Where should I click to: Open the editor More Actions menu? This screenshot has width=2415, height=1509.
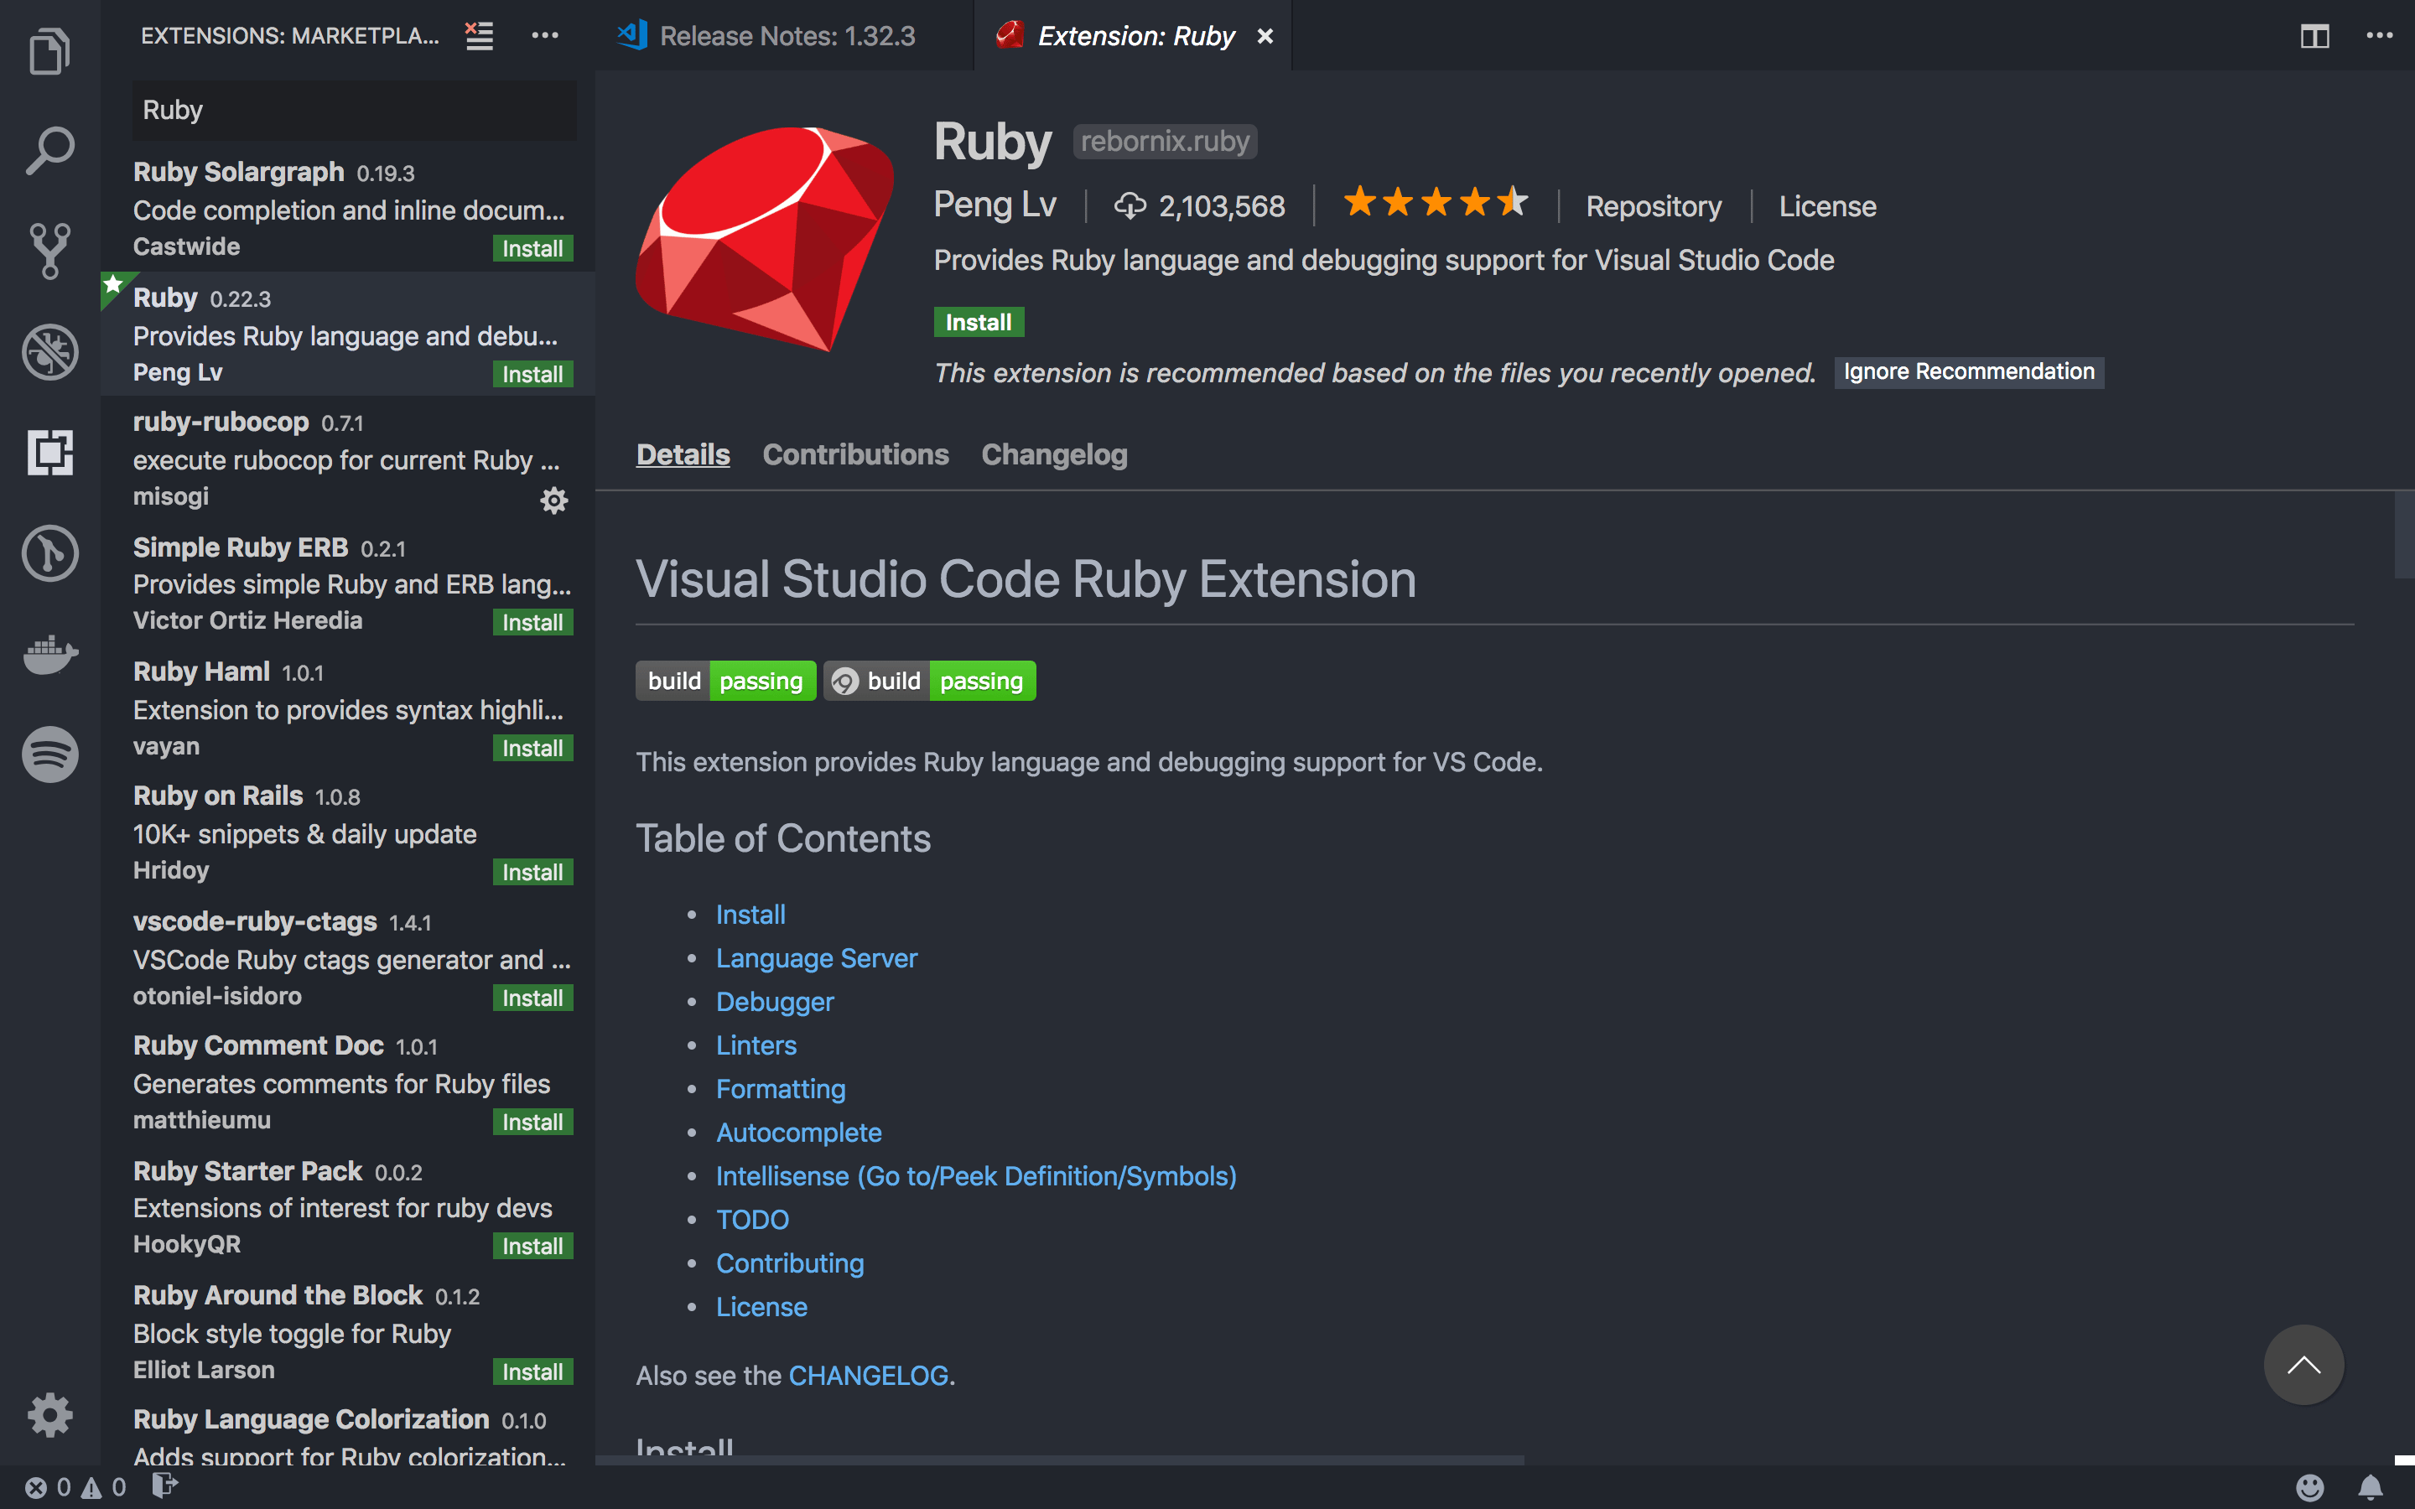point(2379,36)
